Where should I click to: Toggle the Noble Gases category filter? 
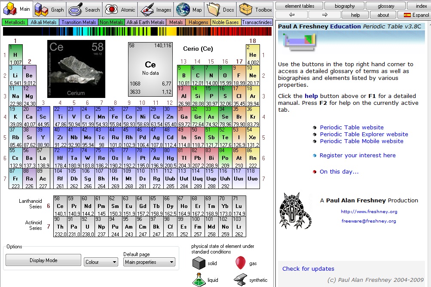tap(226, 22)
